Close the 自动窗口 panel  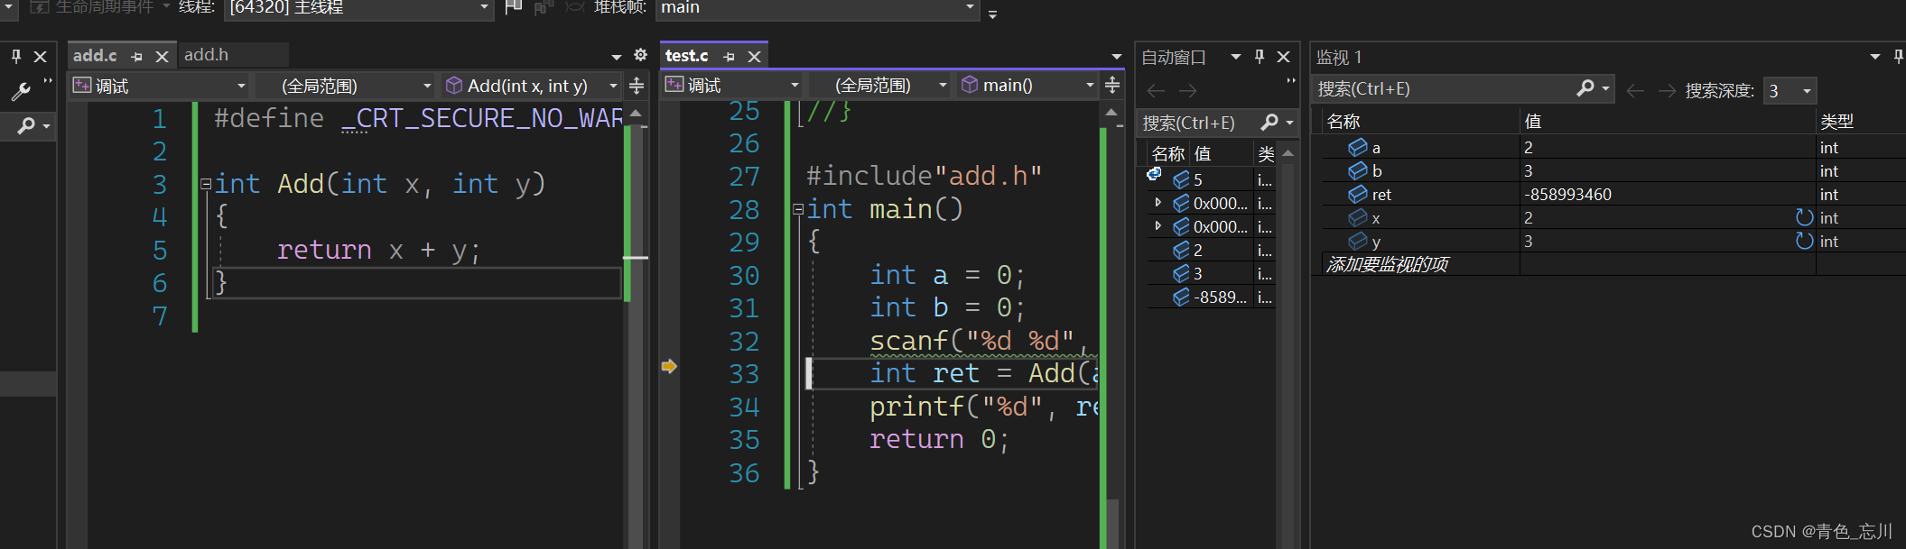pos(1283,57)
